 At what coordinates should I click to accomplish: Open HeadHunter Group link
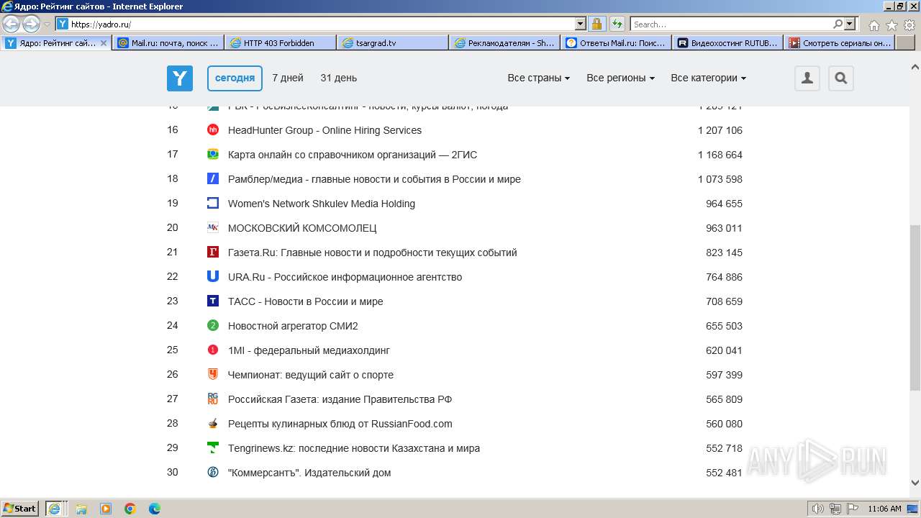tap(325, 130)
